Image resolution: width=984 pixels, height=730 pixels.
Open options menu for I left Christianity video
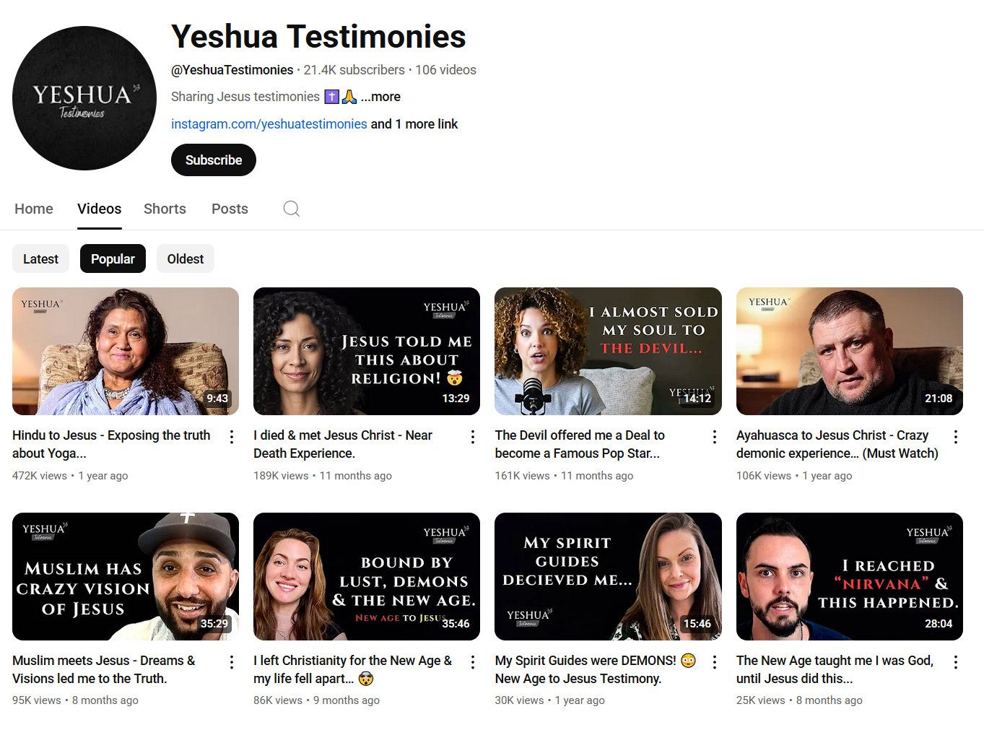[473, 662]
